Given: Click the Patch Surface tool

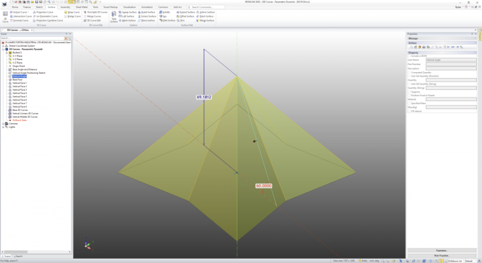Looking at the screenshot, I should 205,16.
